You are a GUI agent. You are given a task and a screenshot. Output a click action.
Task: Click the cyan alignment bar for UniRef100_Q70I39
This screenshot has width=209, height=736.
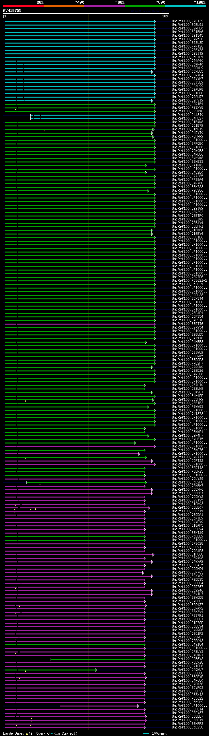coord(80,21)
